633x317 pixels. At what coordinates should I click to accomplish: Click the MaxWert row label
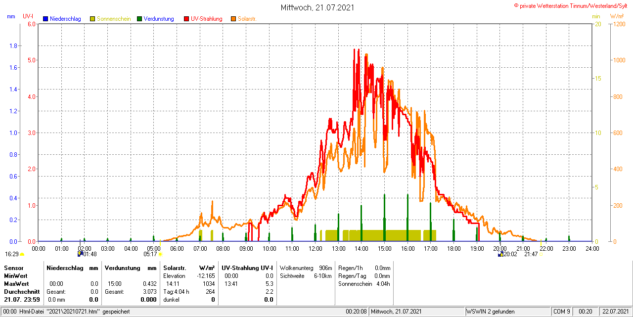(x=17, y=283)
